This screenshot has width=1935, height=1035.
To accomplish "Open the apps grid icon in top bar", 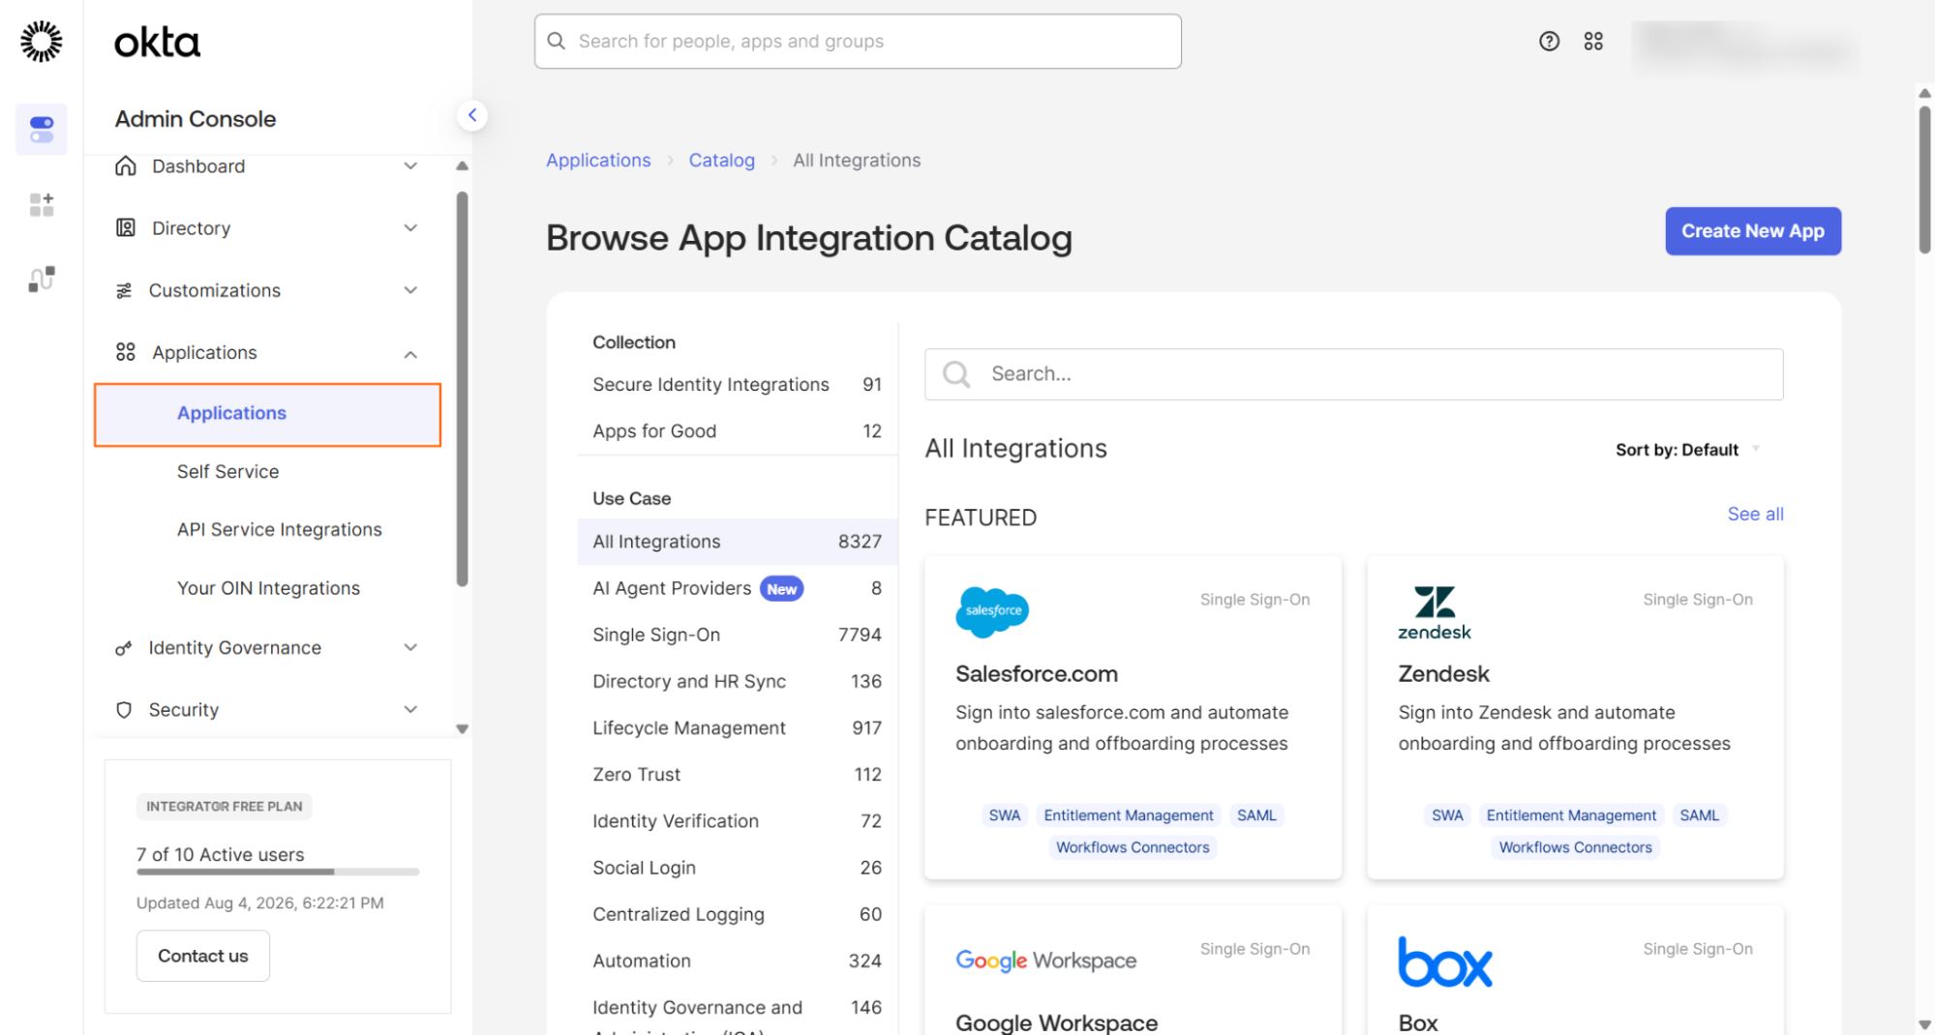I will 1593,41.
